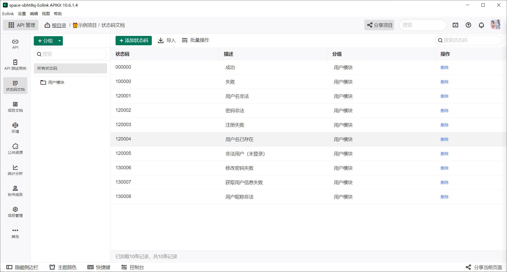
Task: Open the 编辑 menu
Action: pos(34,14)
